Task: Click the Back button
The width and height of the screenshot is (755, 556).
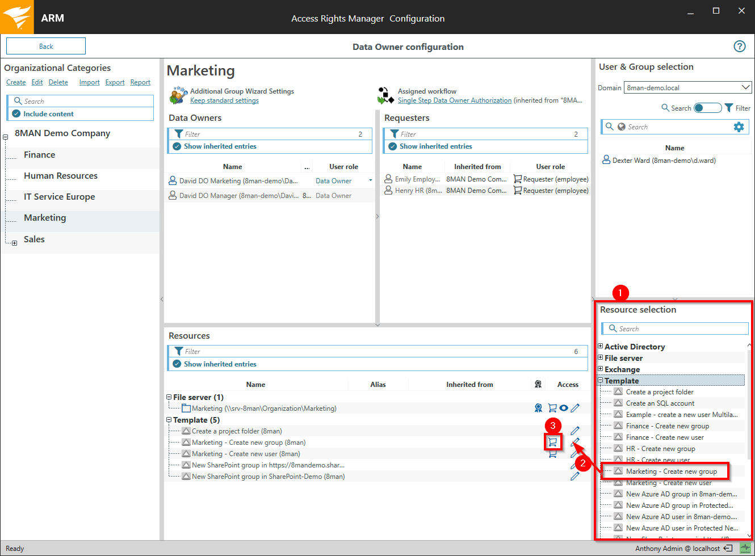Action: coord(46,47)
